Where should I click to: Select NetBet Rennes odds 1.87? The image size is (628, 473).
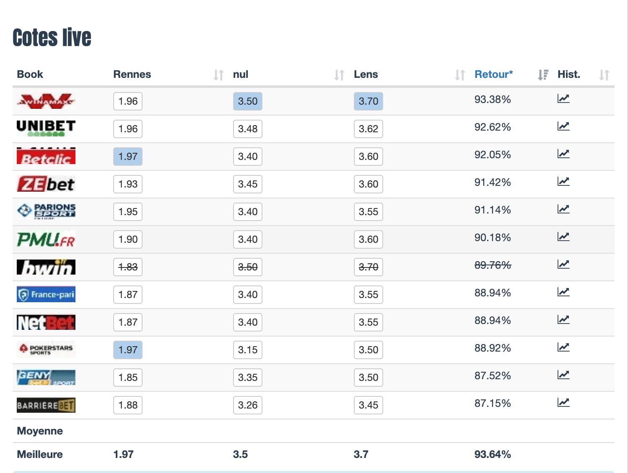pos(128,322)
